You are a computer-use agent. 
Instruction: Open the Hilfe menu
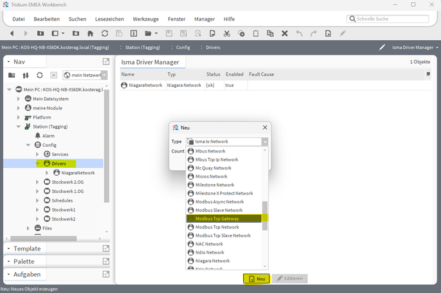coord(229,19)
